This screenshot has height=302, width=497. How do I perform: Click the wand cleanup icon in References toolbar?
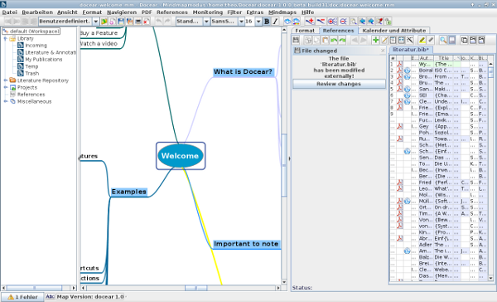coord(410,40)
